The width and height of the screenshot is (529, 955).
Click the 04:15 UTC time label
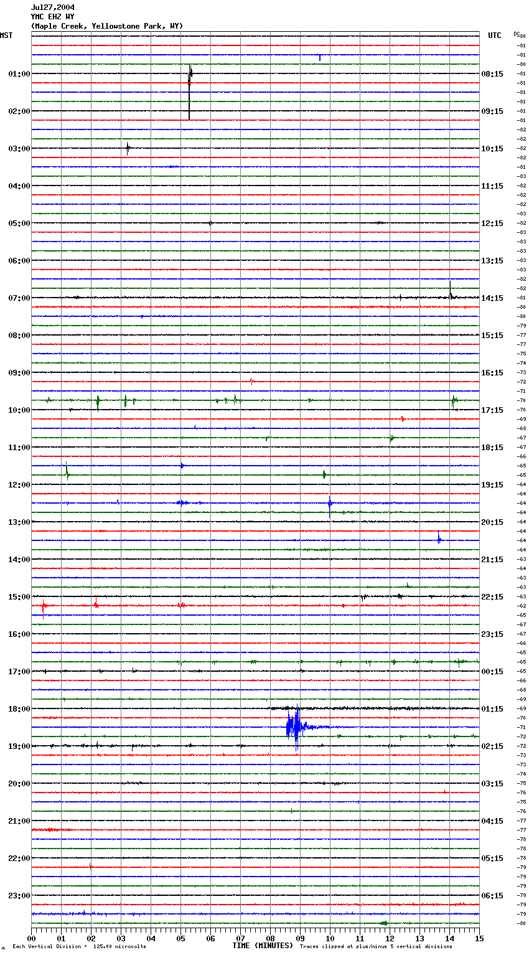(492, 821)
